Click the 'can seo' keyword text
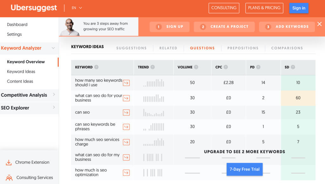Screen dimensions: 325x184 [82, 112]
